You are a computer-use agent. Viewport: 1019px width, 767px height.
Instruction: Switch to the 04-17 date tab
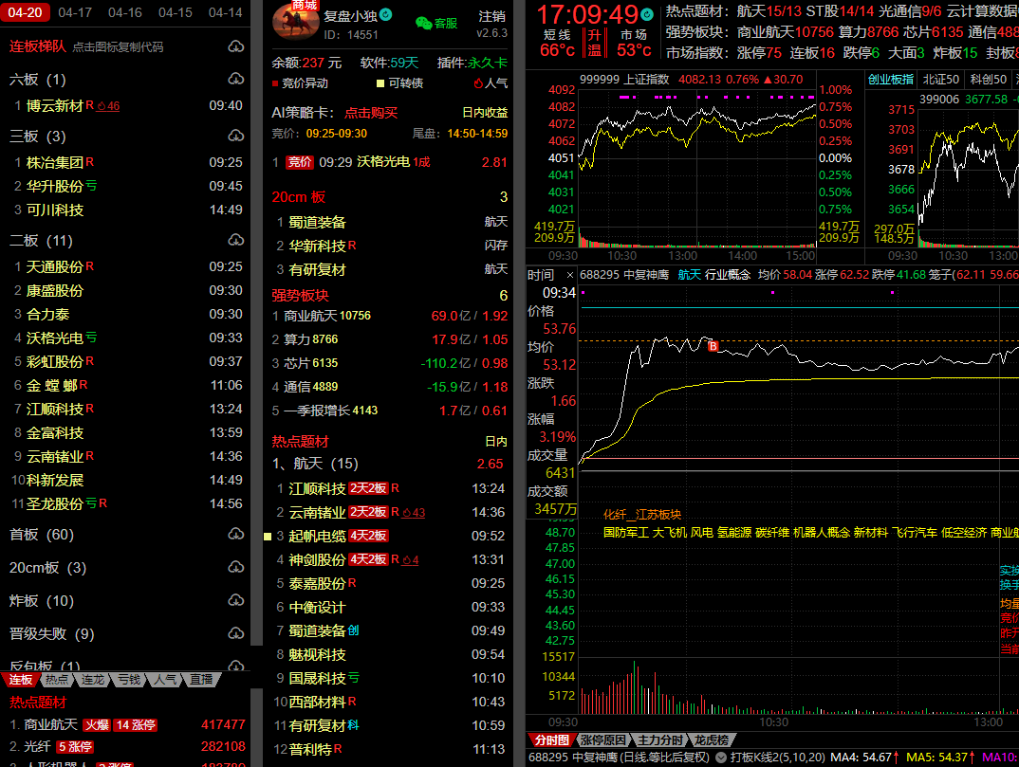pyautogui.click(x=75, y=12)
